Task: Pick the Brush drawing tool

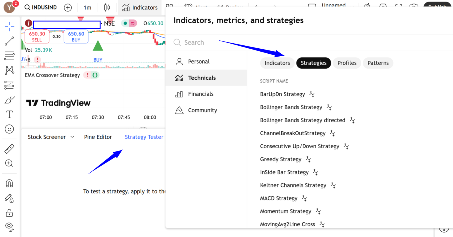Action: point(9,100)
